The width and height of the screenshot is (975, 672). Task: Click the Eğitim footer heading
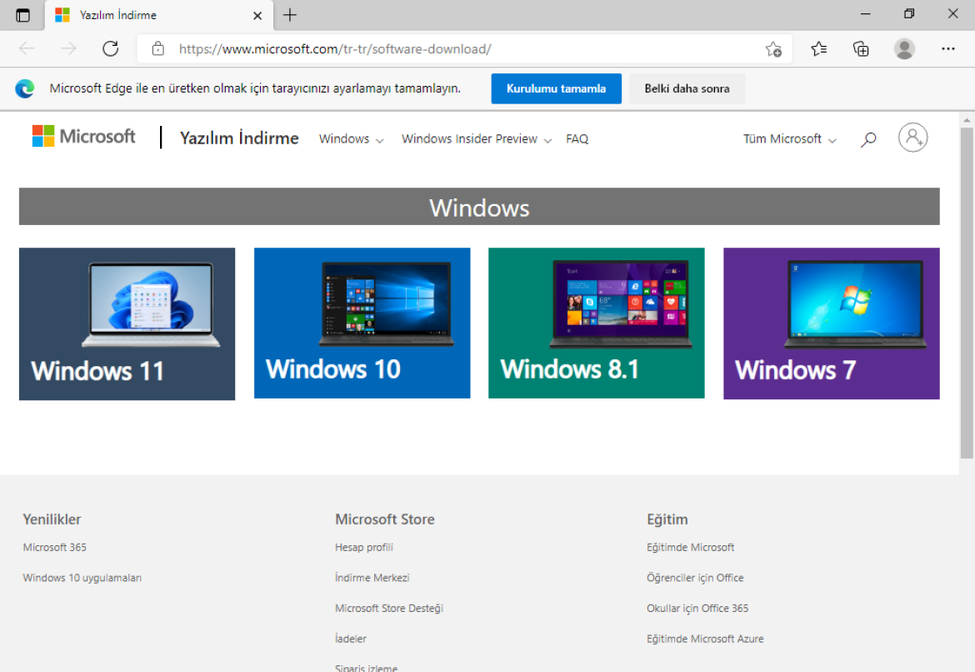click(667, 519)
